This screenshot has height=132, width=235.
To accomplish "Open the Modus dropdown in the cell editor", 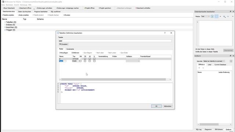I will coord(205,16).
